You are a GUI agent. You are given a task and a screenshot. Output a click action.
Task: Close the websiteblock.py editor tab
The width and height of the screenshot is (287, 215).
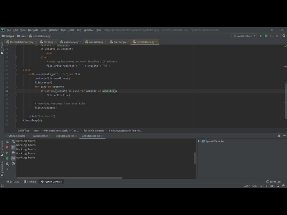[157, 42]
